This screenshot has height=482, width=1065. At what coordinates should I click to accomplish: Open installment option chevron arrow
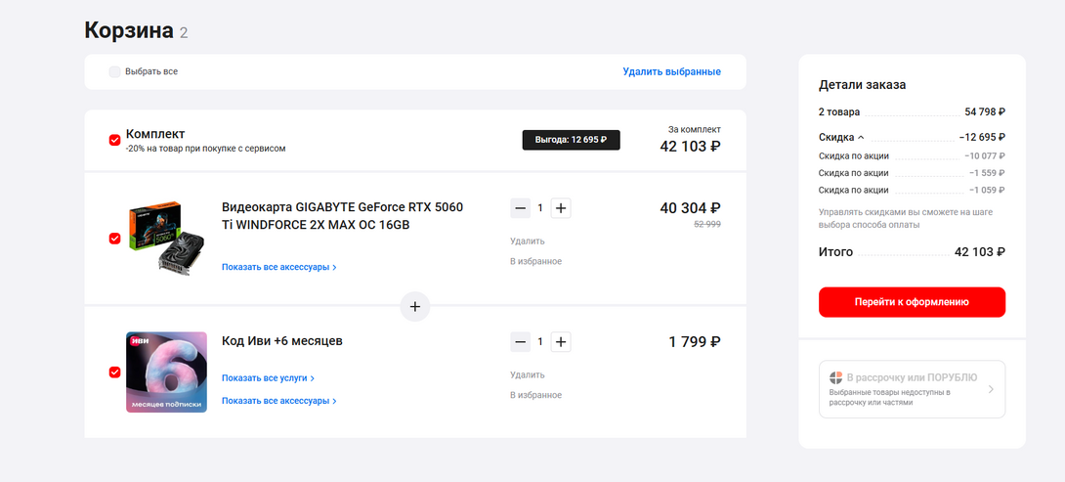991,389
